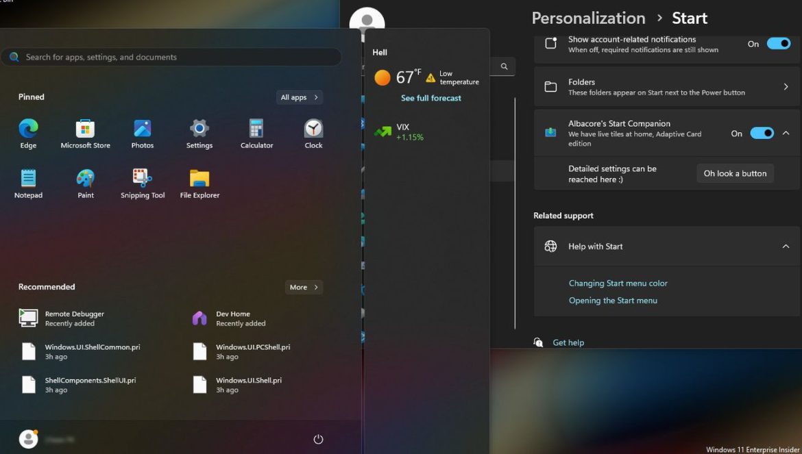The image size is (802, 454).
Task: Open the Photos app
Action: pos(142,134)
